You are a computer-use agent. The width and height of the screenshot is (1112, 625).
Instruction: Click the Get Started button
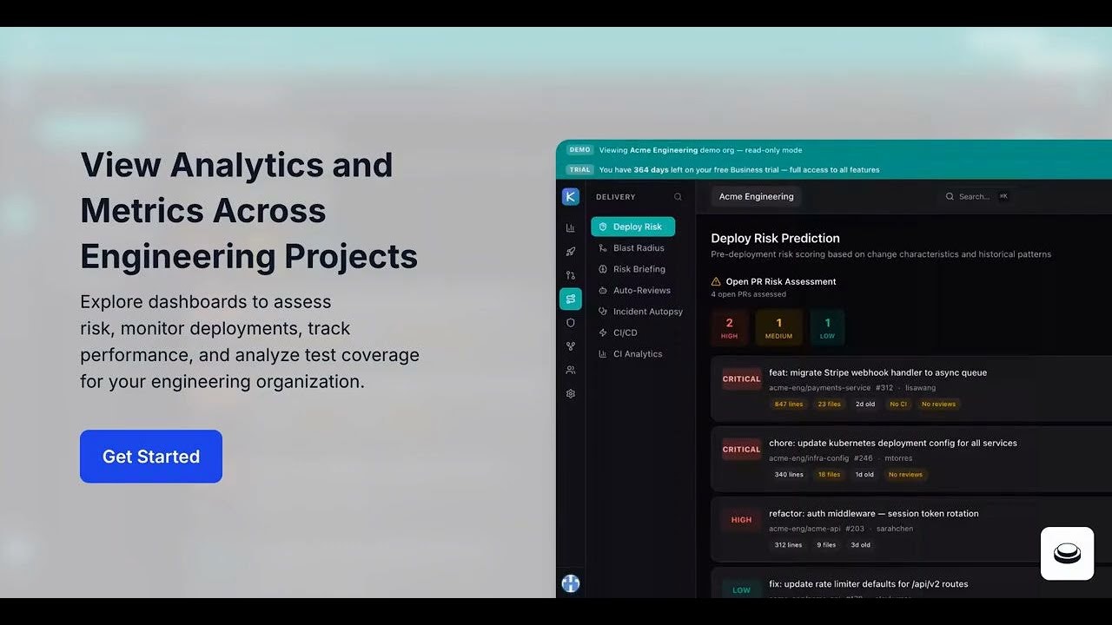[x=151, y=457]
